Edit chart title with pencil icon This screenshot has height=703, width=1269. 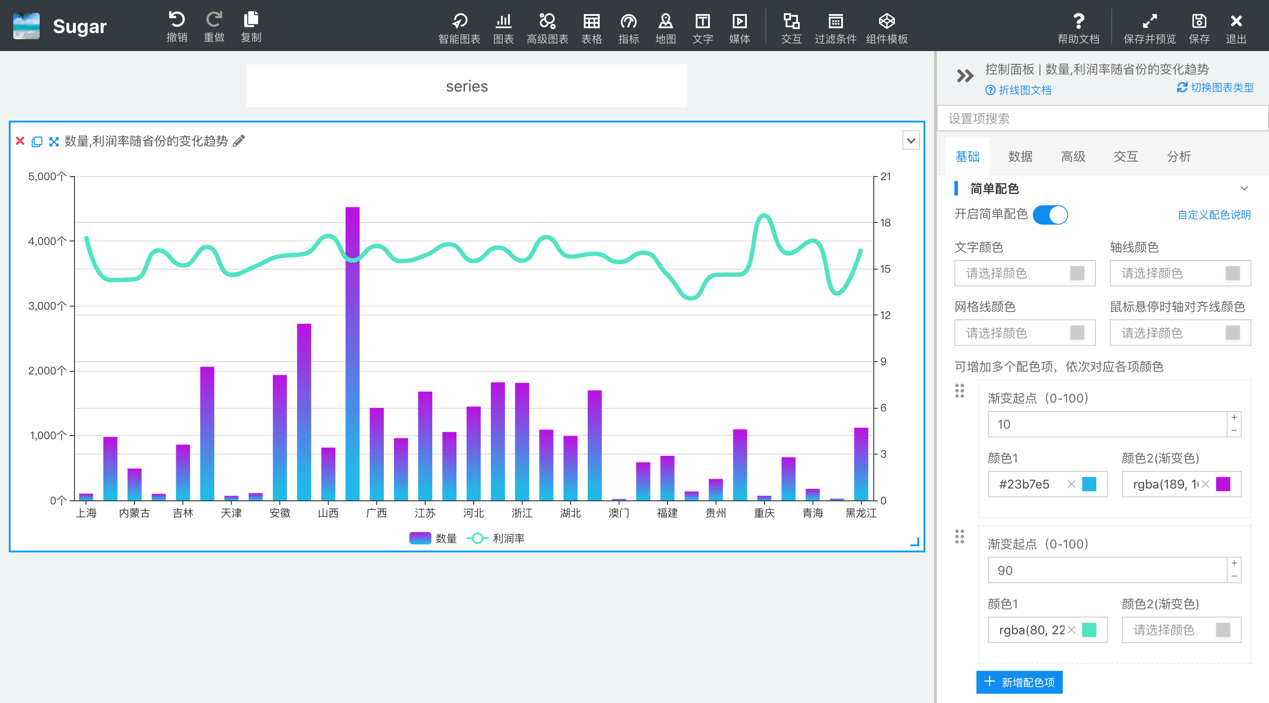tap(239, 141)
